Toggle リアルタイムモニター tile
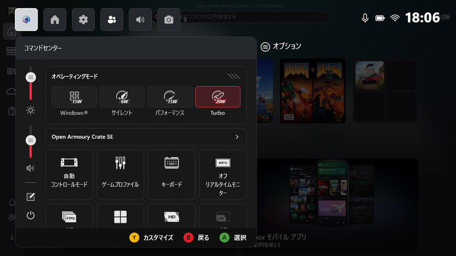 point(223,175)
